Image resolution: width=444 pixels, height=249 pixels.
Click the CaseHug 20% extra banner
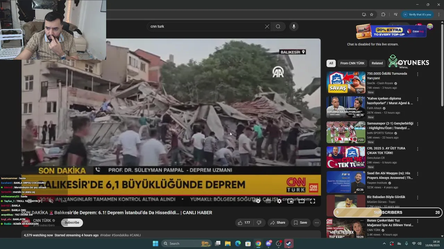[391, 31]
